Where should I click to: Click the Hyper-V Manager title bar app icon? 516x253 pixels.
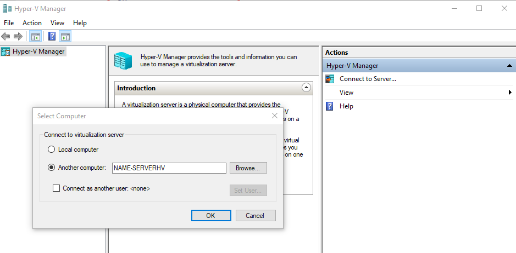tap(7, 9)
